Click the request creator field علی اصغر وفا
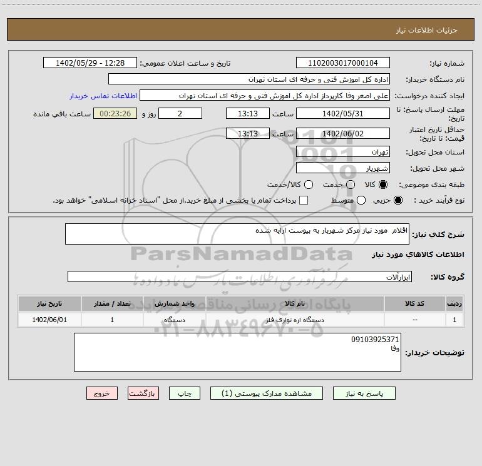482x466 pixels. click(265, 95)
